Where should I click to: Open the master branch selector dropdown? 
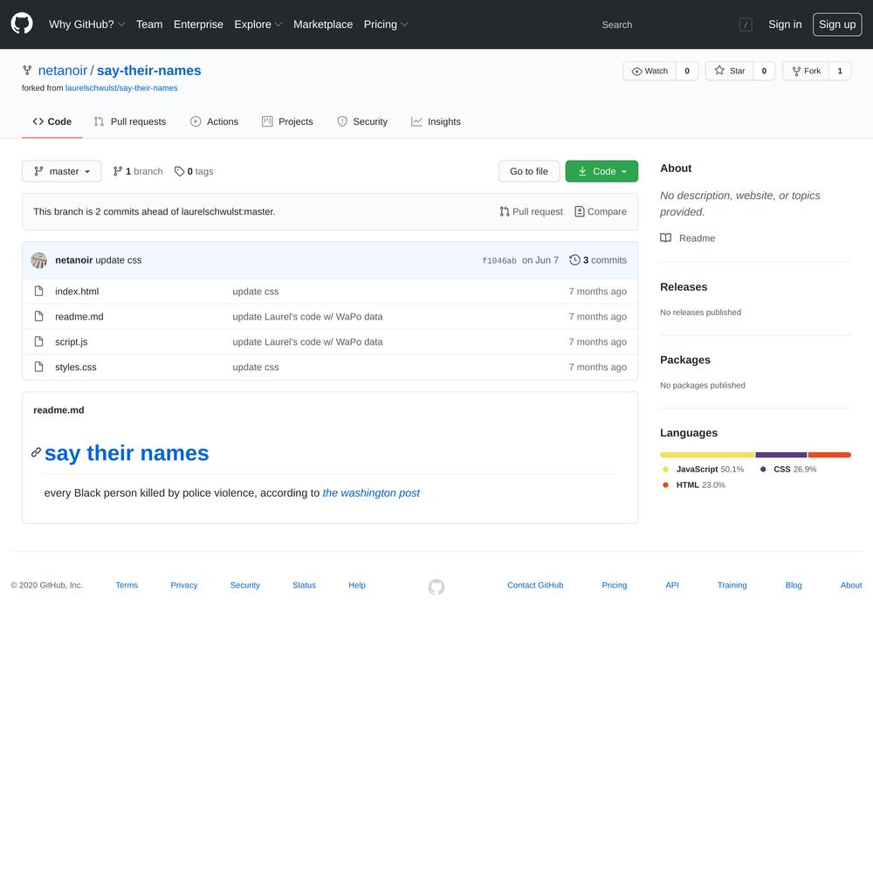(x=62, y=171)
